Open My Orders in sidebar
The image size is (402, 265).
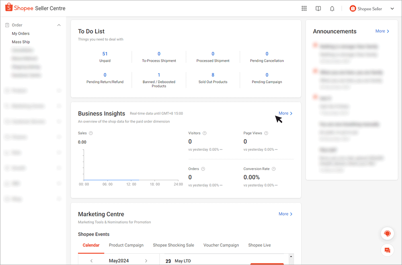[21, 33]
